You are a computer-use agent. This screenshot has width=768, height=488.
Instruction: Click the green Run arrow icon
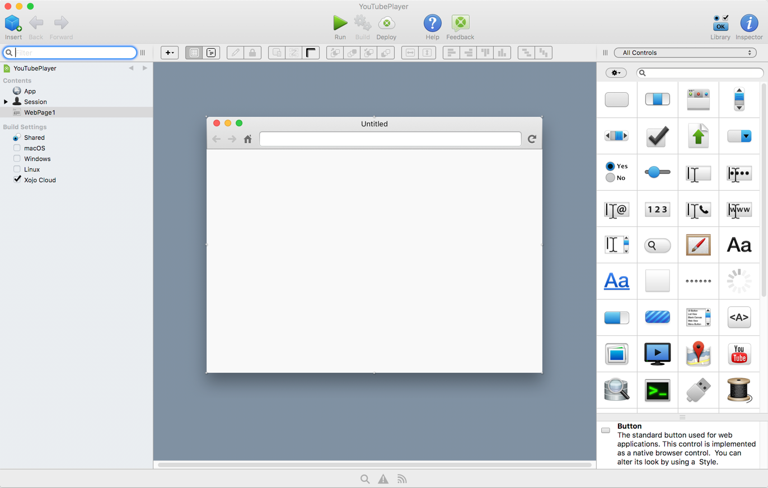[340, 23]
